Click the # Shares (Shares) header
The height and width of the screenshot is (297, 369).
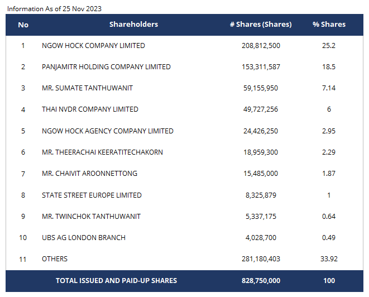pos(261,25)
